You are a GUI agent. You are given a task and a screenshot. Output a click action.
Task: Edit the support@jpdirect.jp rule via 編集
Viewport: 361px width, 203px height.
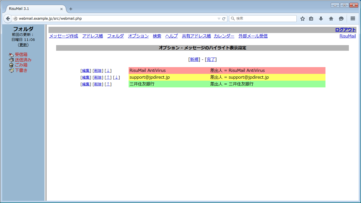86,78
